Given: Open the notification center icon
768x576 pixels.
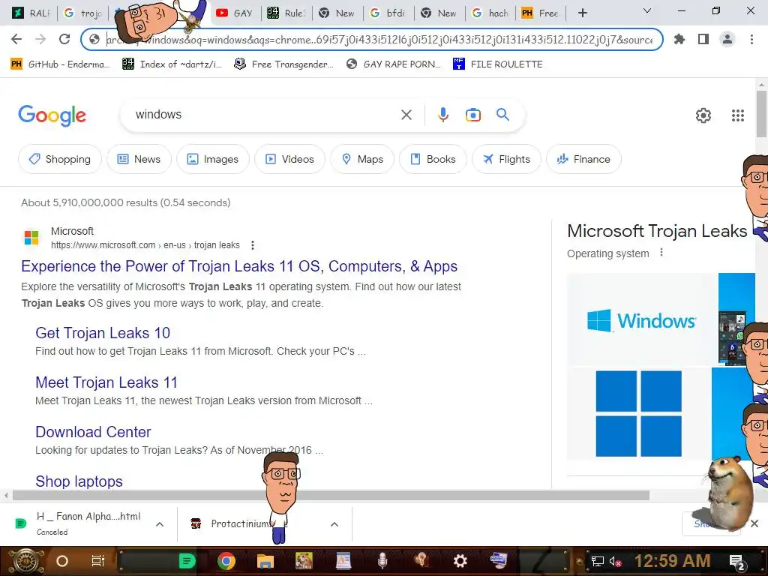Looking at the screenshot, I should [737, 562].
